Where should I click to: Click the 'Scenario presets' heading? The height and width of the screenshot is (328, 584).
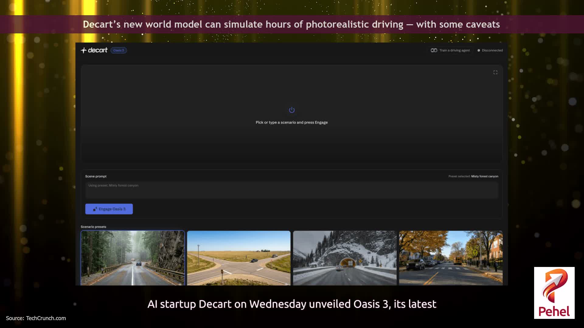(x=93, y=227)
